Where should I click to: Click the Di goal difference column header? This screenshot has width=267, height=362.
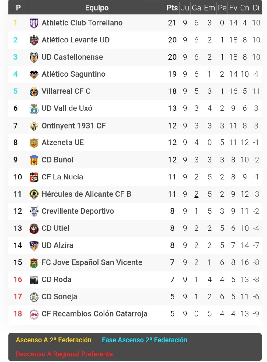[256, 8]
